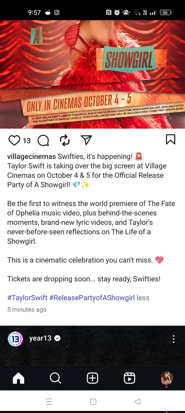Screen dimensions: 185x413
Task: Create new post with plus icon
Action: point(92,378)
